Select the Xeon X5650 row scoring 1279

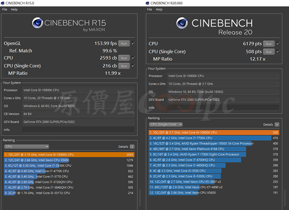pos(69,160)
